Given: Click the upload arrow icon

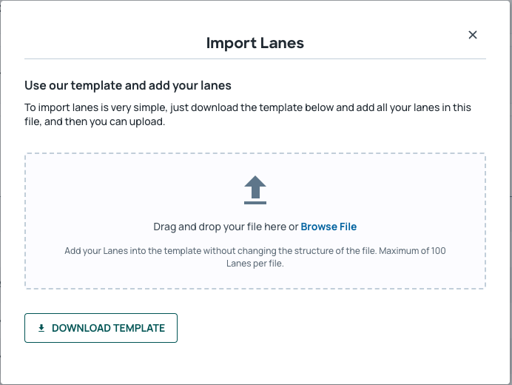Looking at the screenshot, I should [x=255, y=190].
